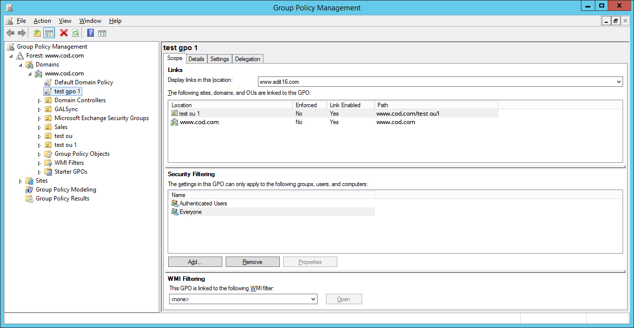The image size is (634, 328).
Task: Switch to the Delegation tab
Action: tap(248, 59)
